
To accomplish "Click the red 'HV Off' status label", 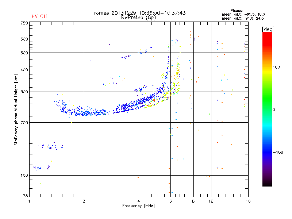I will [x=39, y=16].
